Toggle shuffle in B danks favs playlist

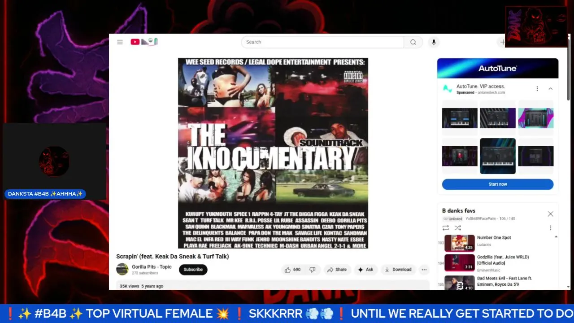[x=458, y=228]
